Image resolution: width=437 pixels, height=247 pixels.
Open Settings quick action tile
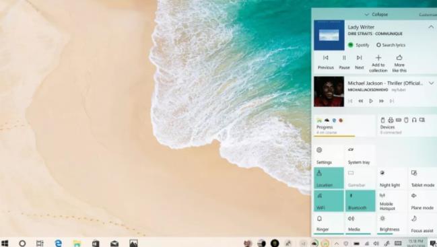click(x=329, y=155)
